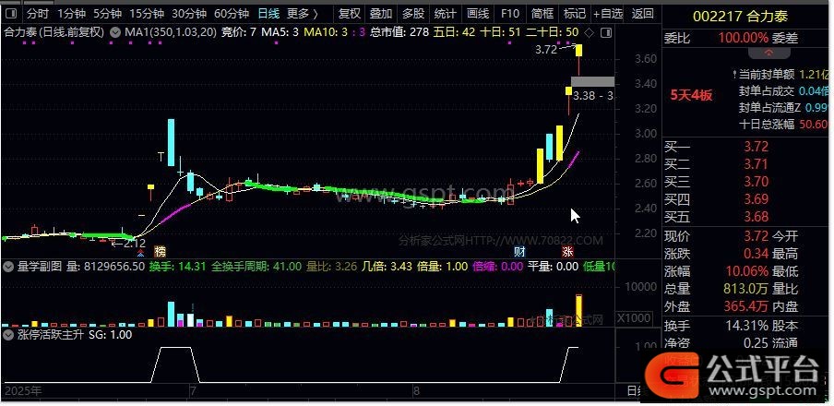Click chart title 合力泰(日线.前复权)

(x=54, y=32)
